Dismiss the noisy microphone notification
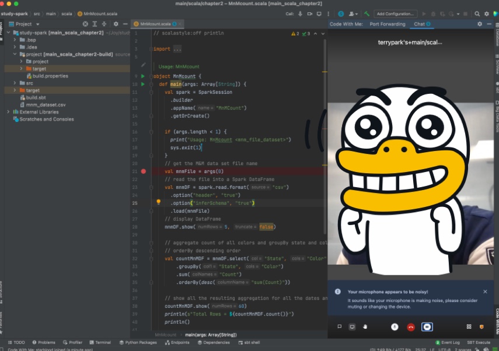This screenshot has height=351, width=499. coord(485,292)
